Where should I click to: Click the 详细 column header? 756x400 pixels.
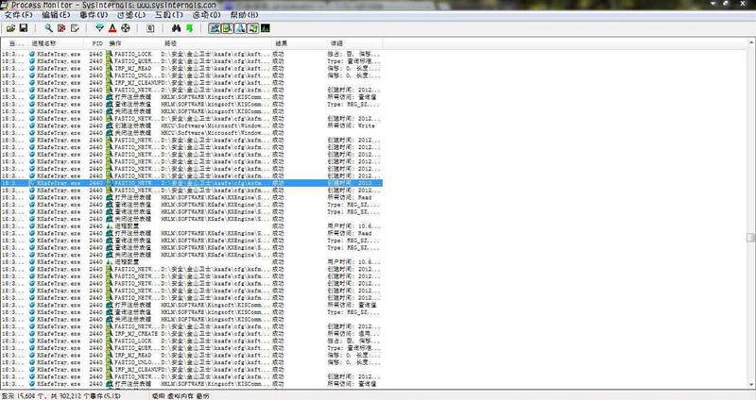pos(354,43)
